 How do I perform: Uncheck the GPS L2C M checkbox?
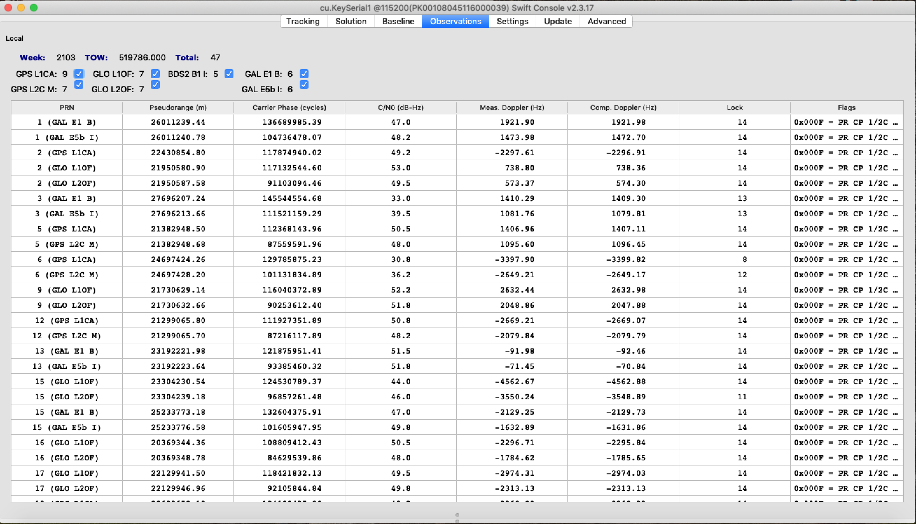[x=79, y=85]
